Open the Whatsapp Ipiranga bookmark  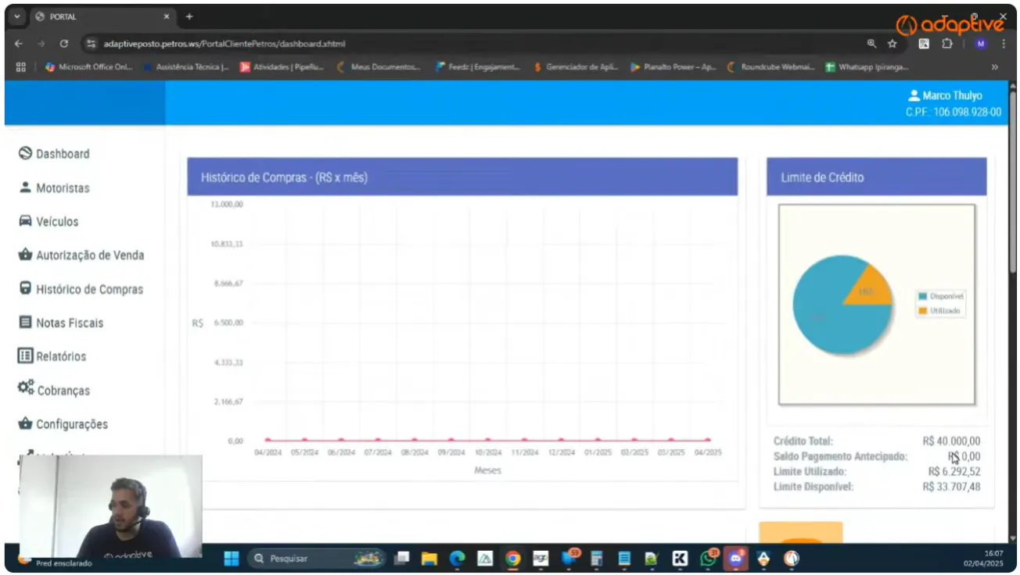pos(867,67)
